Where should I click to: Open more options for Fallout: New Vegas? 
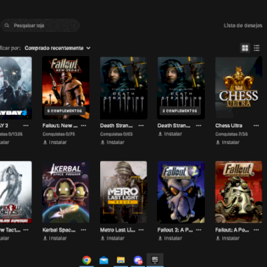pyautogui.click(x=83, y=125)
